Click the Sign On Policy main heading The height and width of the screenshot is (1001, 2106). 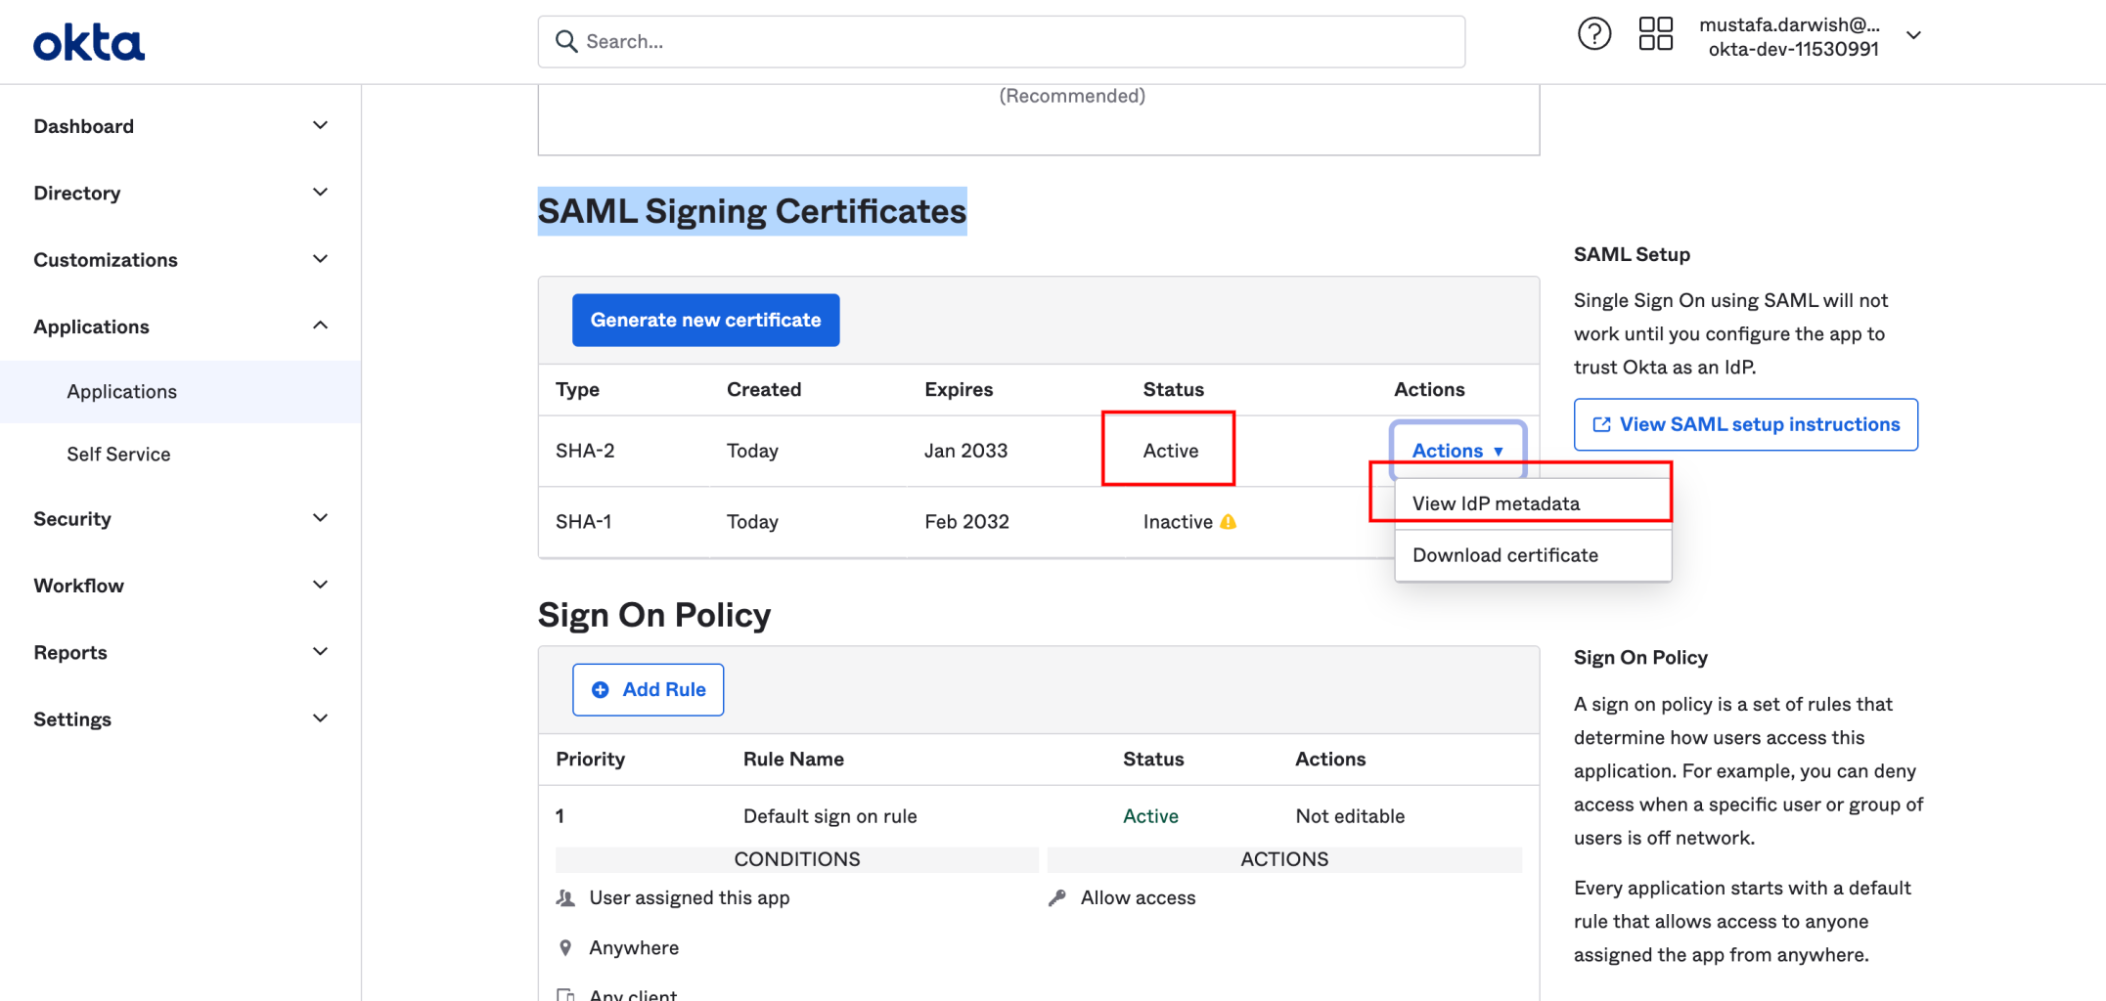[654, 615]
